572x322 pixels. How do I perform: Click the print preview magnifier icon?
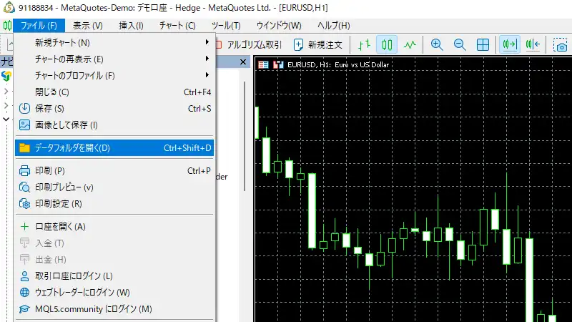(x=24, y=187)
